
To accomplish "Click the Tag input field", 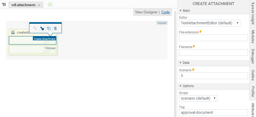I will pyautogui.click(x=214, y=112).
